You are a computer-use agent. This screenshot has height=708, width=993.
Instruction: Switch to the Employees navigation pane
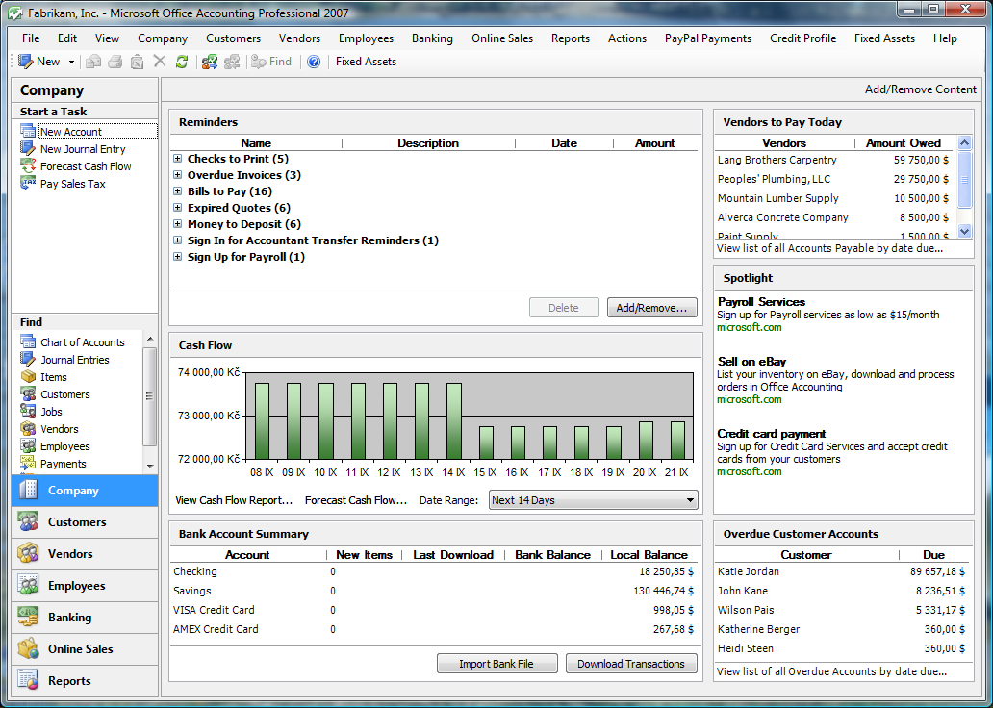tap(85, 586)
